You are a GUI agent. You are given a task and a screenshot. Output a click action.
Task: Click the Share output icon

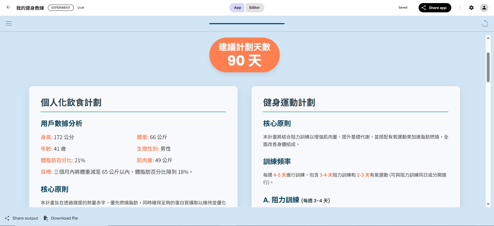tap(7, 218)
